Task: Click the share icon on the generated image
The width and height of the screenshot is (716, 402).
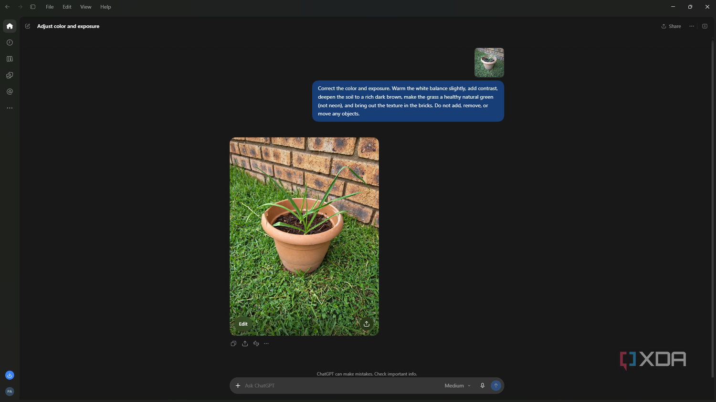Action: 367,324
